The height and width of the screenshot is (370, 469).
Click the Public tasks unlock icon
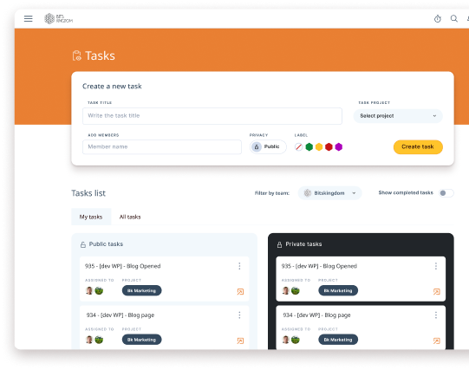[83, 244]
